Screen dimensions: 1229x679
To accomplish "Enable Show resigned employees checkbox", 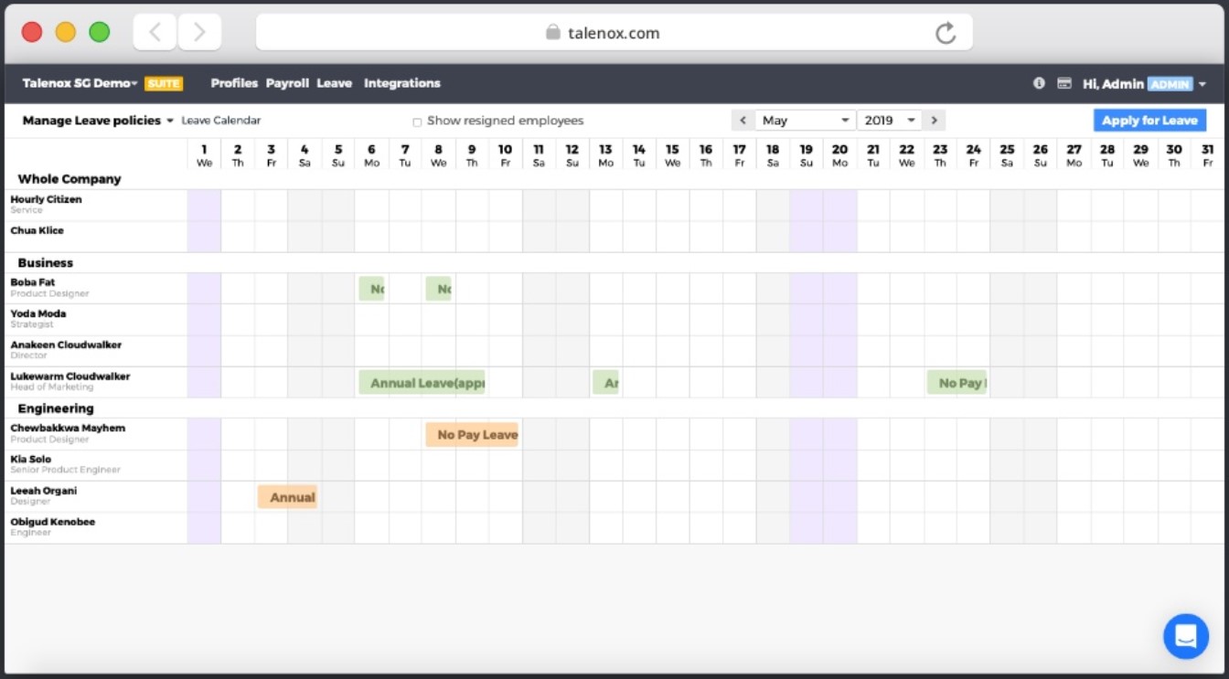I will 417,122.
